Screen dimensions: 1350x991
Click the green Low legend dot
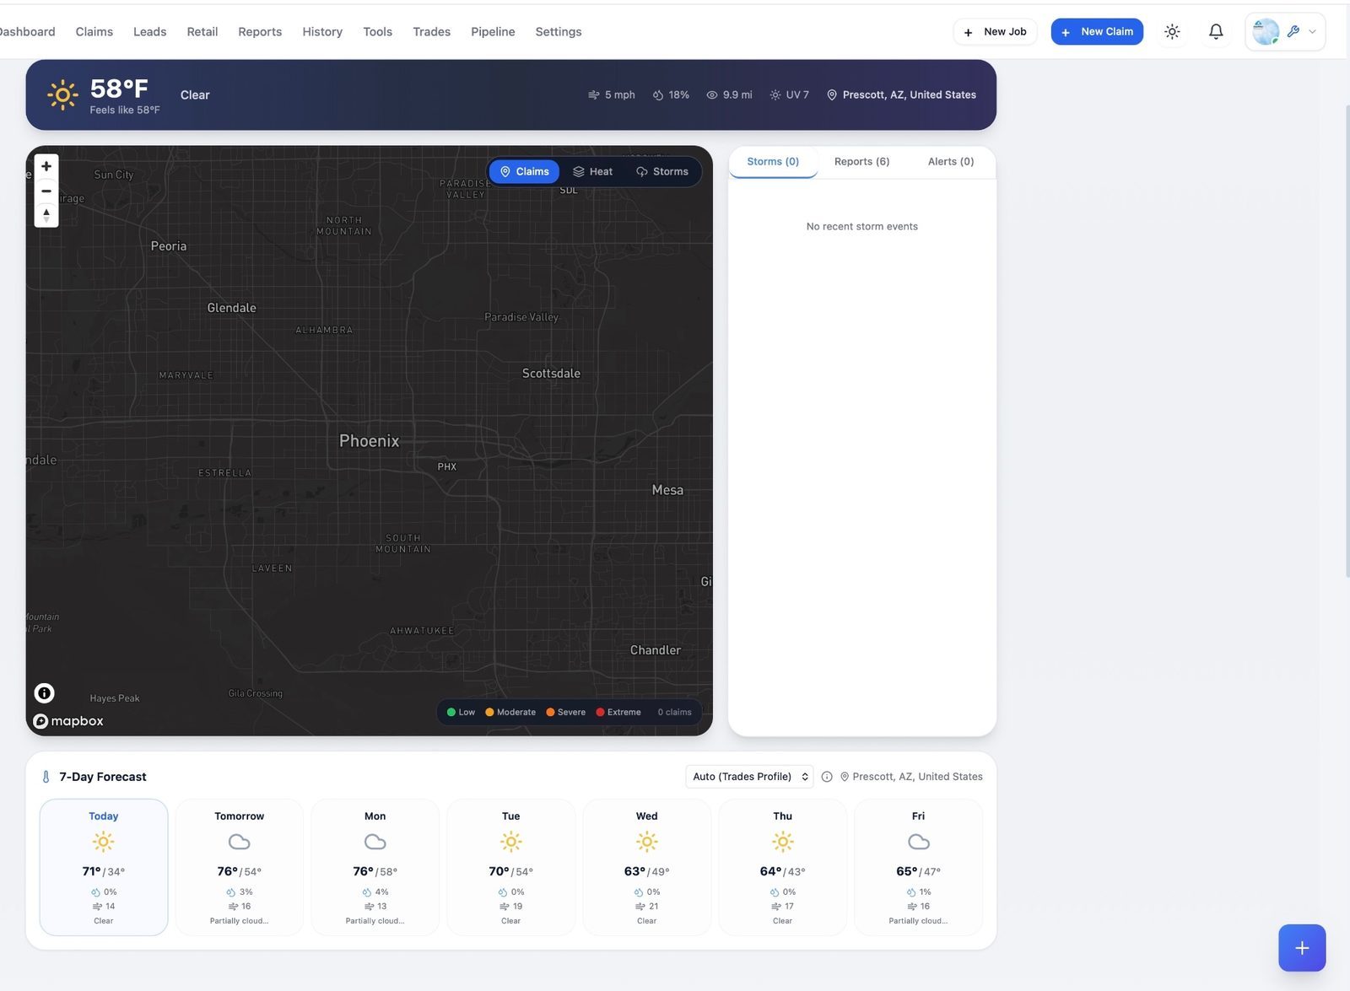click(x=451, y=713)
